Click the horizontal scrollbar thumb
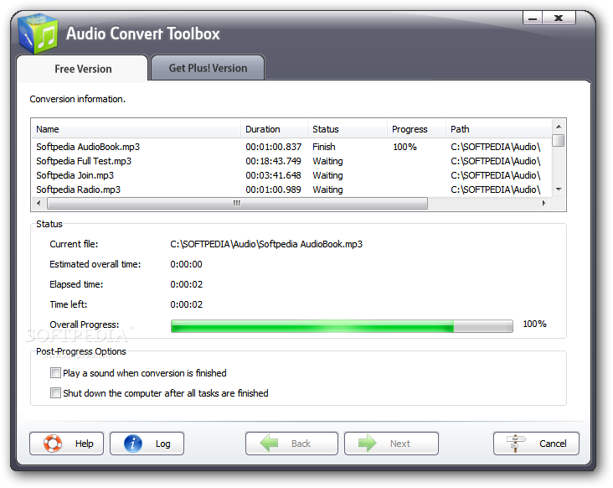The width and height of the screenshot is (613, 488). (237, 203)
